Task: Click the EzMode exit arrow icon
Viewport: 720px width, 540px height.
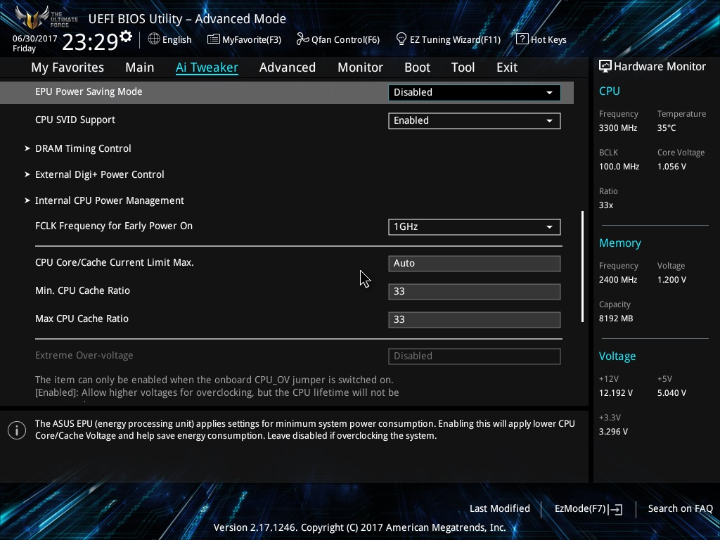Action: click(616, 509)
